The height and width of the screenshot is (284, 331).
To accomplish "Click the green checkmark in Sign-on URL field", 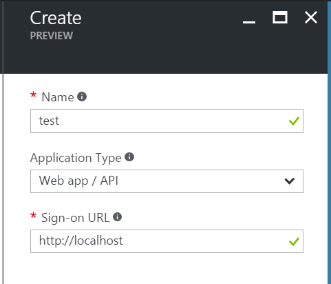I will coord(294,241).
